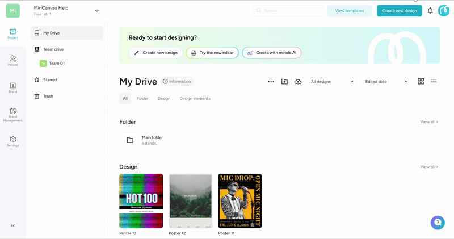The width and height of the screenshot is (454, 239).
Task: Open the three-dot more options menu
Action: point(271,82)
